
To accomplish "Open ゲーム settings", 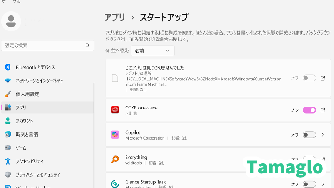I will pos(21,148).
